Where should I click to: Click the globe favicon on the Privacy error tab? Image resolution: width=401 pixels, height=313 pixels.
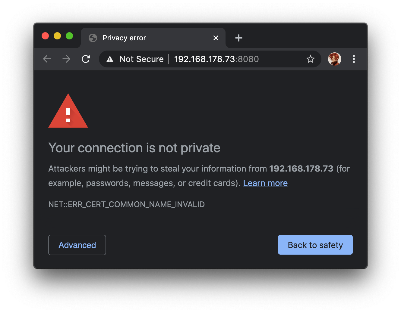(x=93, y=38)
